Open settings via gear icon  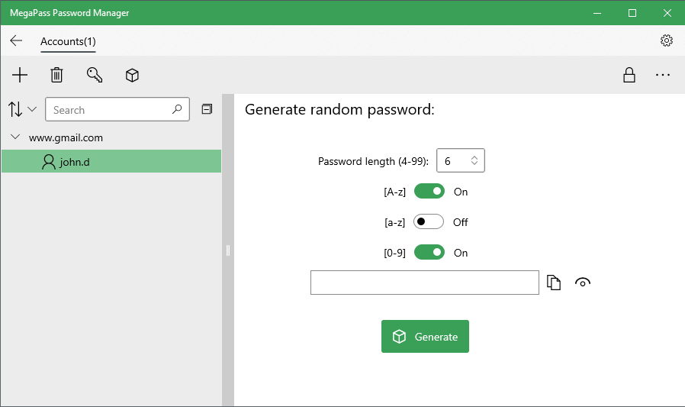tap(666, 40)
